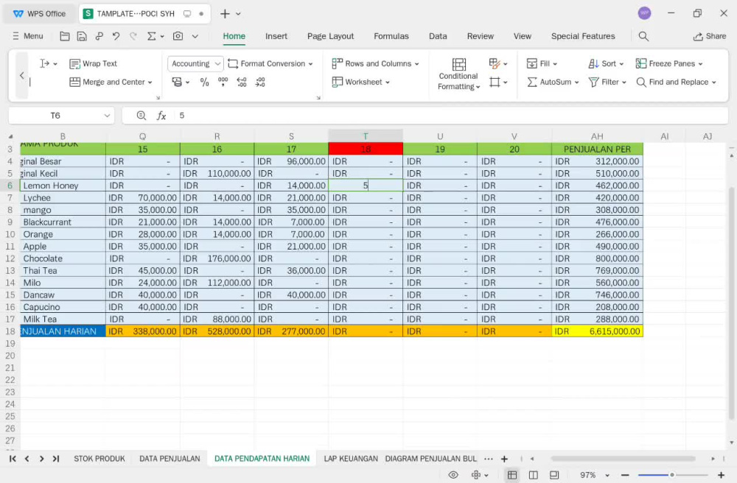Show more sheet tabs ellipsis

coord(489,459)
